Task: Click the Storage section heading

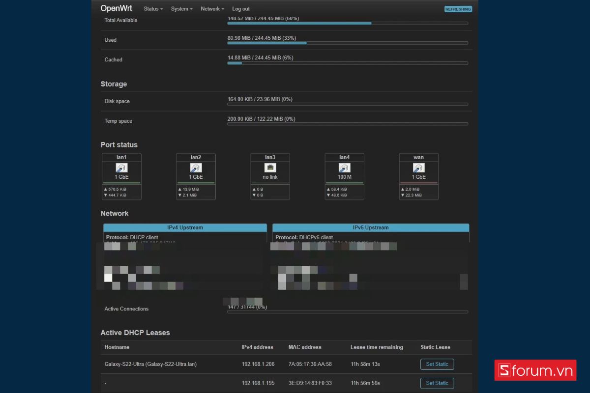Action: coord(114,84)
